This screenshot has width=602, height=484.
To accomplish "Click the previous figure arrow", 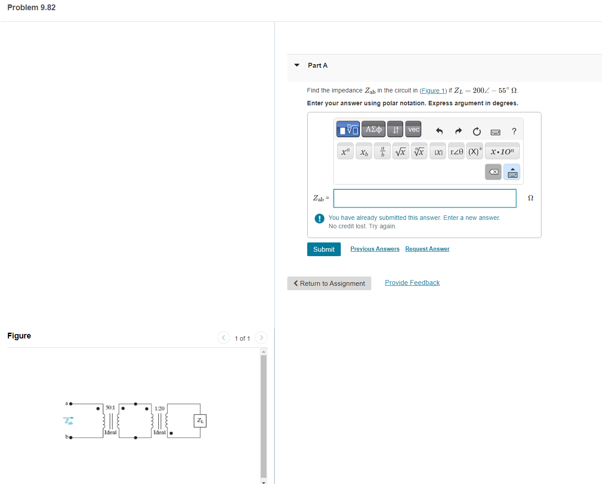I will tap(223, 338).
